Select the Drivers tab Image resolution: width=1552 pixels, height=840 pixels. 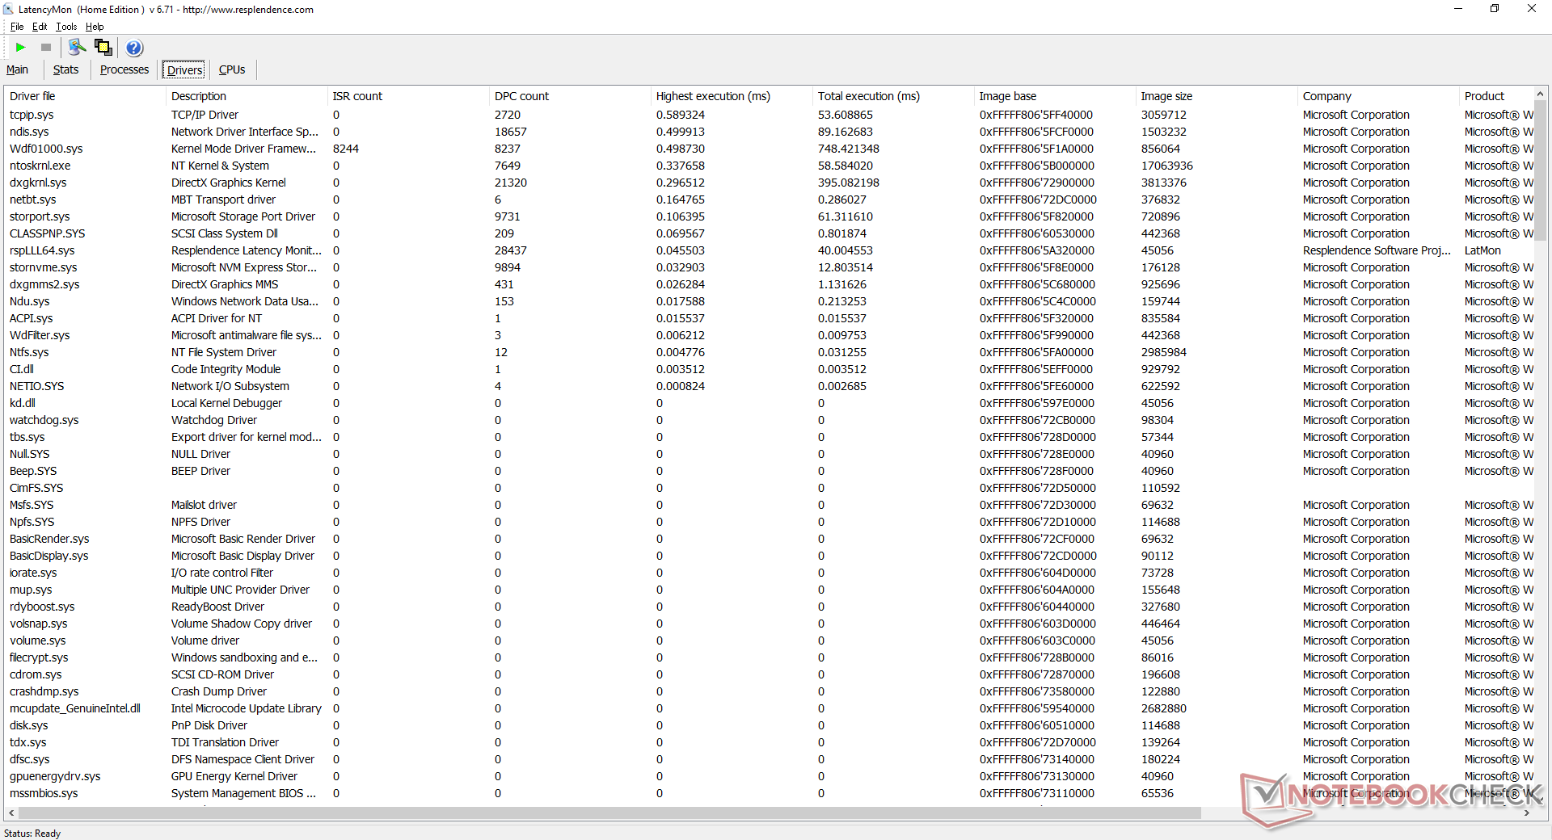184,70
